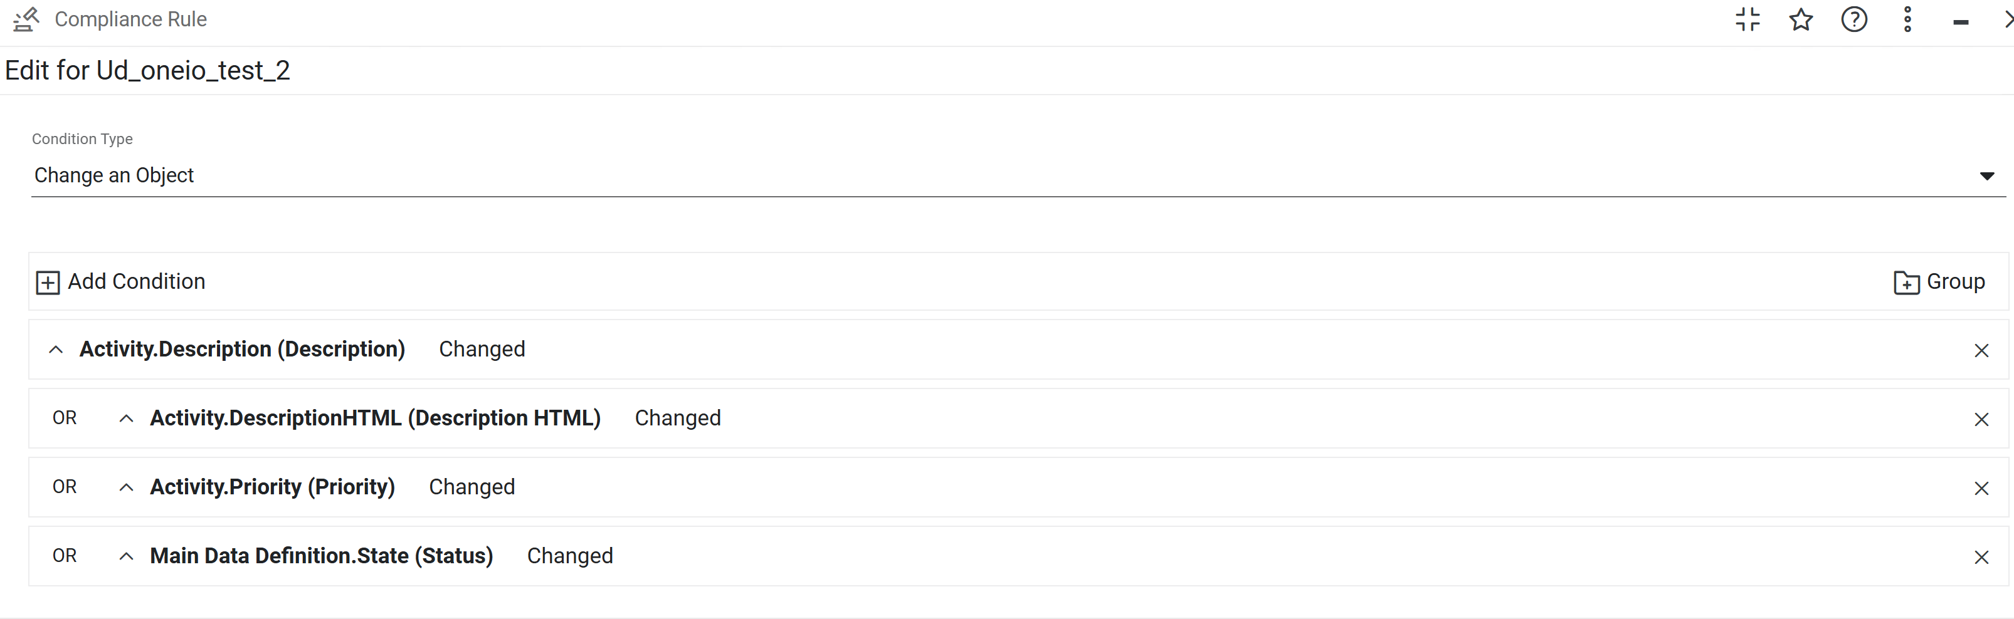
Task: Mark rule as favorite with star icon
Action: click(x=1801, y=19)
